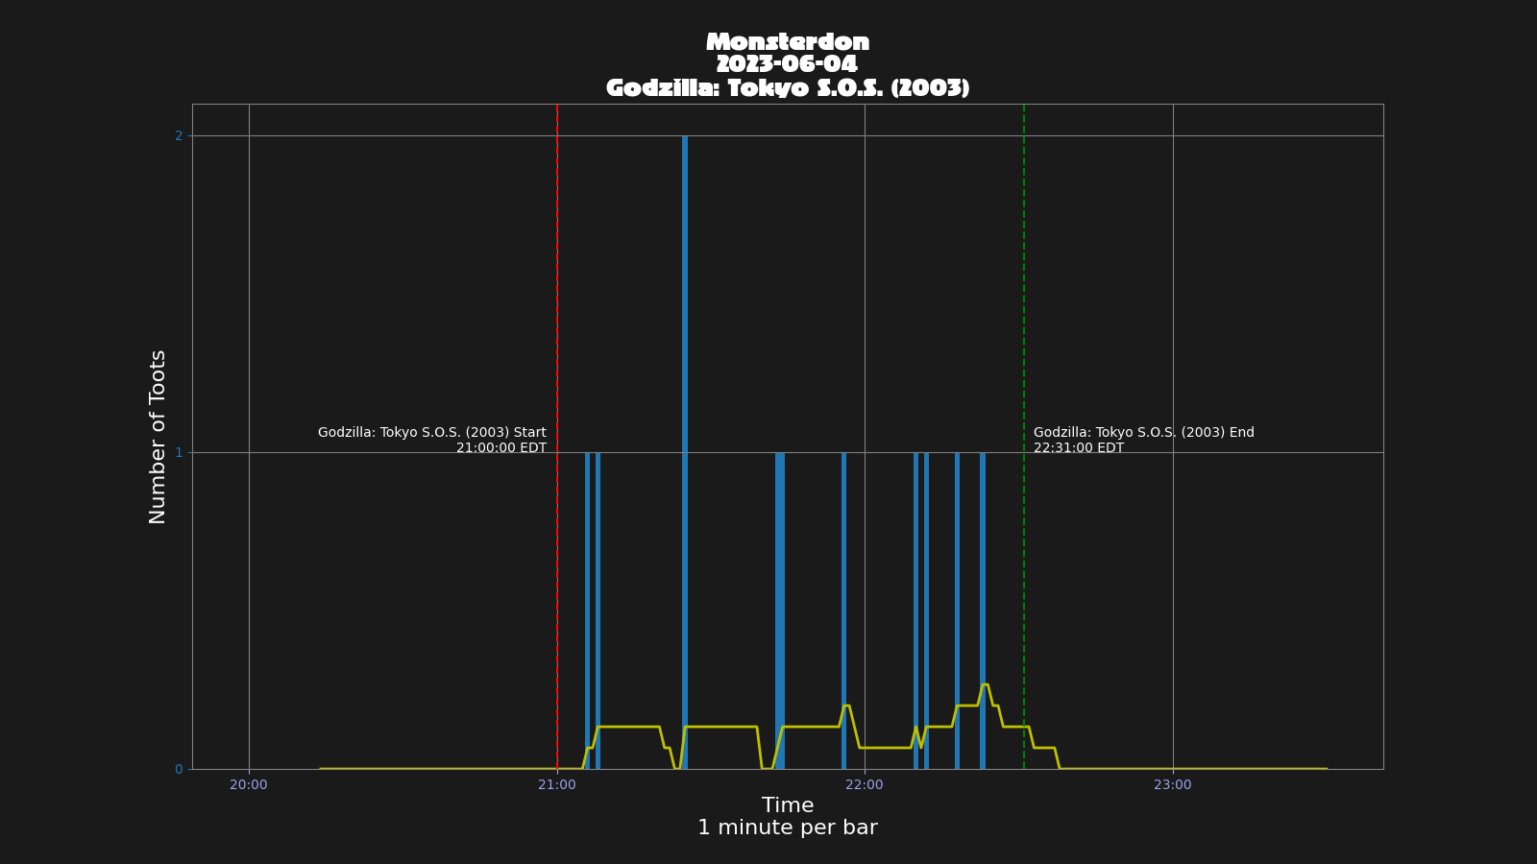Click the blue bar just before 22:00
The width and height of the screenshot is (1537, 864).
coord(844,611)
